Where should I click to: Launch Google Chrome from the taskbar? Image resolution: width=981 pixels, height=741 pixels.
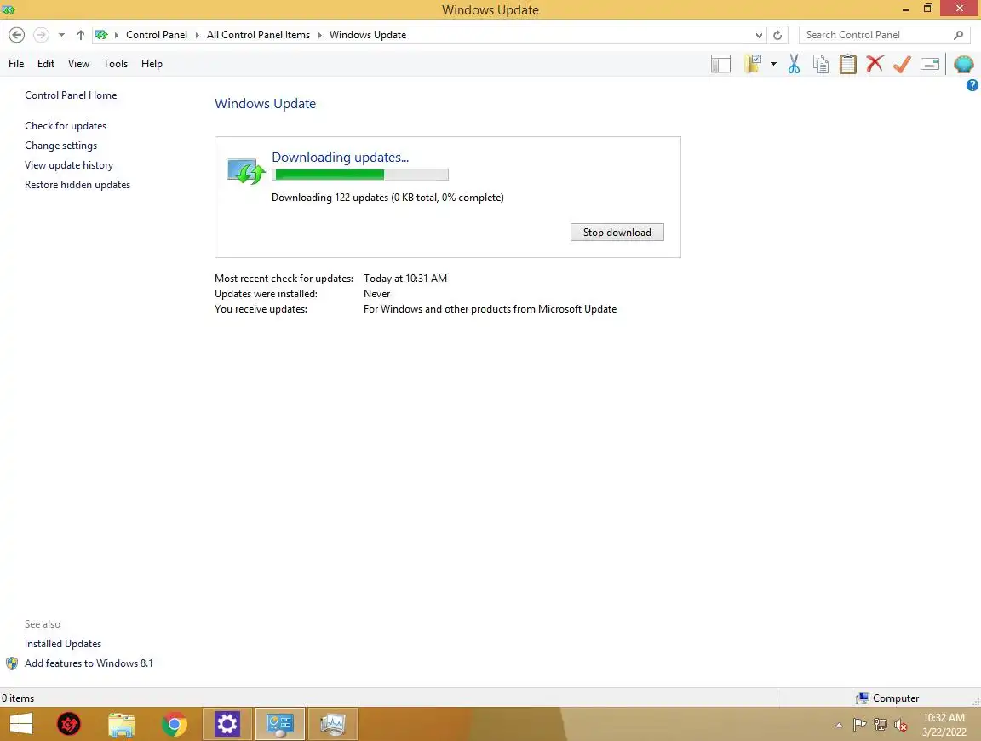point(175,725)
